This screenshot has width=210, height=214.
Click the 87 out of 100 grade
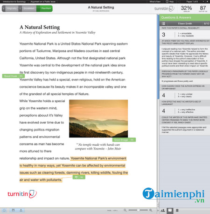203,8
